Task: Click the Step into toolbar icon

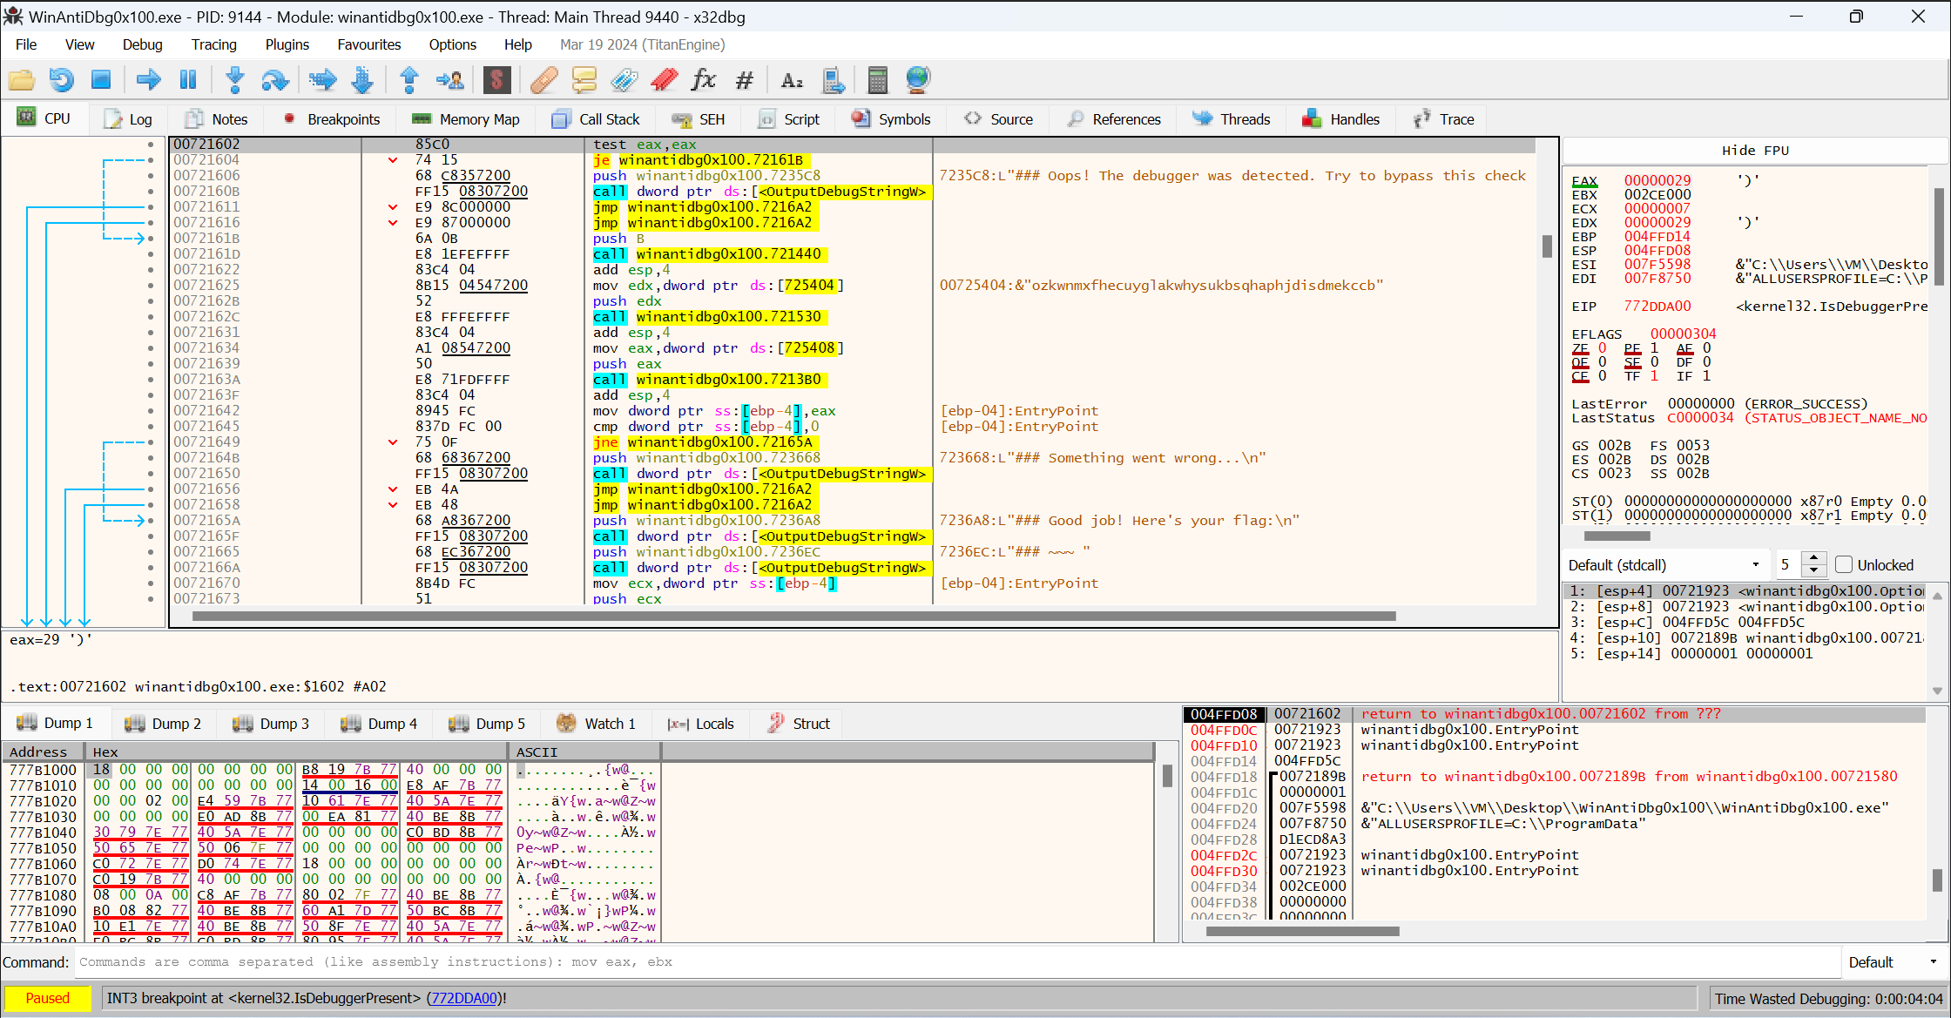Action: (x=235, y=80)
